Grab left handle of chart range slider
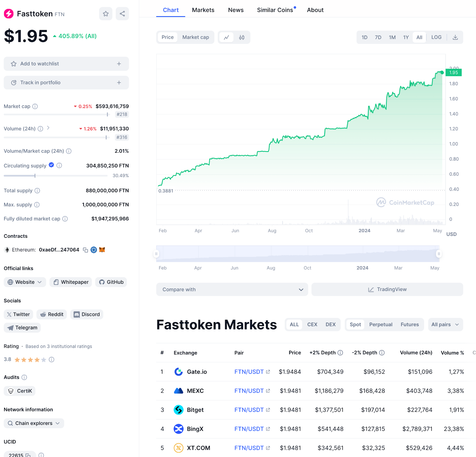The height and width of the screenshot is (457, 476). click(156, 254)
